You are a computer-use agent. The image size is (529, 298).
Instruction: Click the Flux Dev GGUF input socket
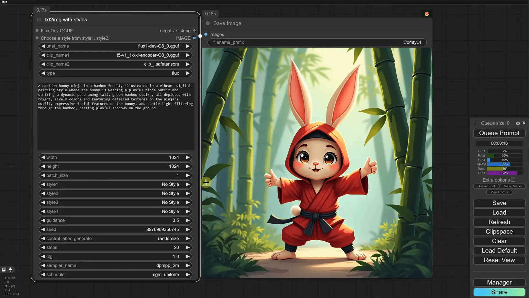click(37, 31)
